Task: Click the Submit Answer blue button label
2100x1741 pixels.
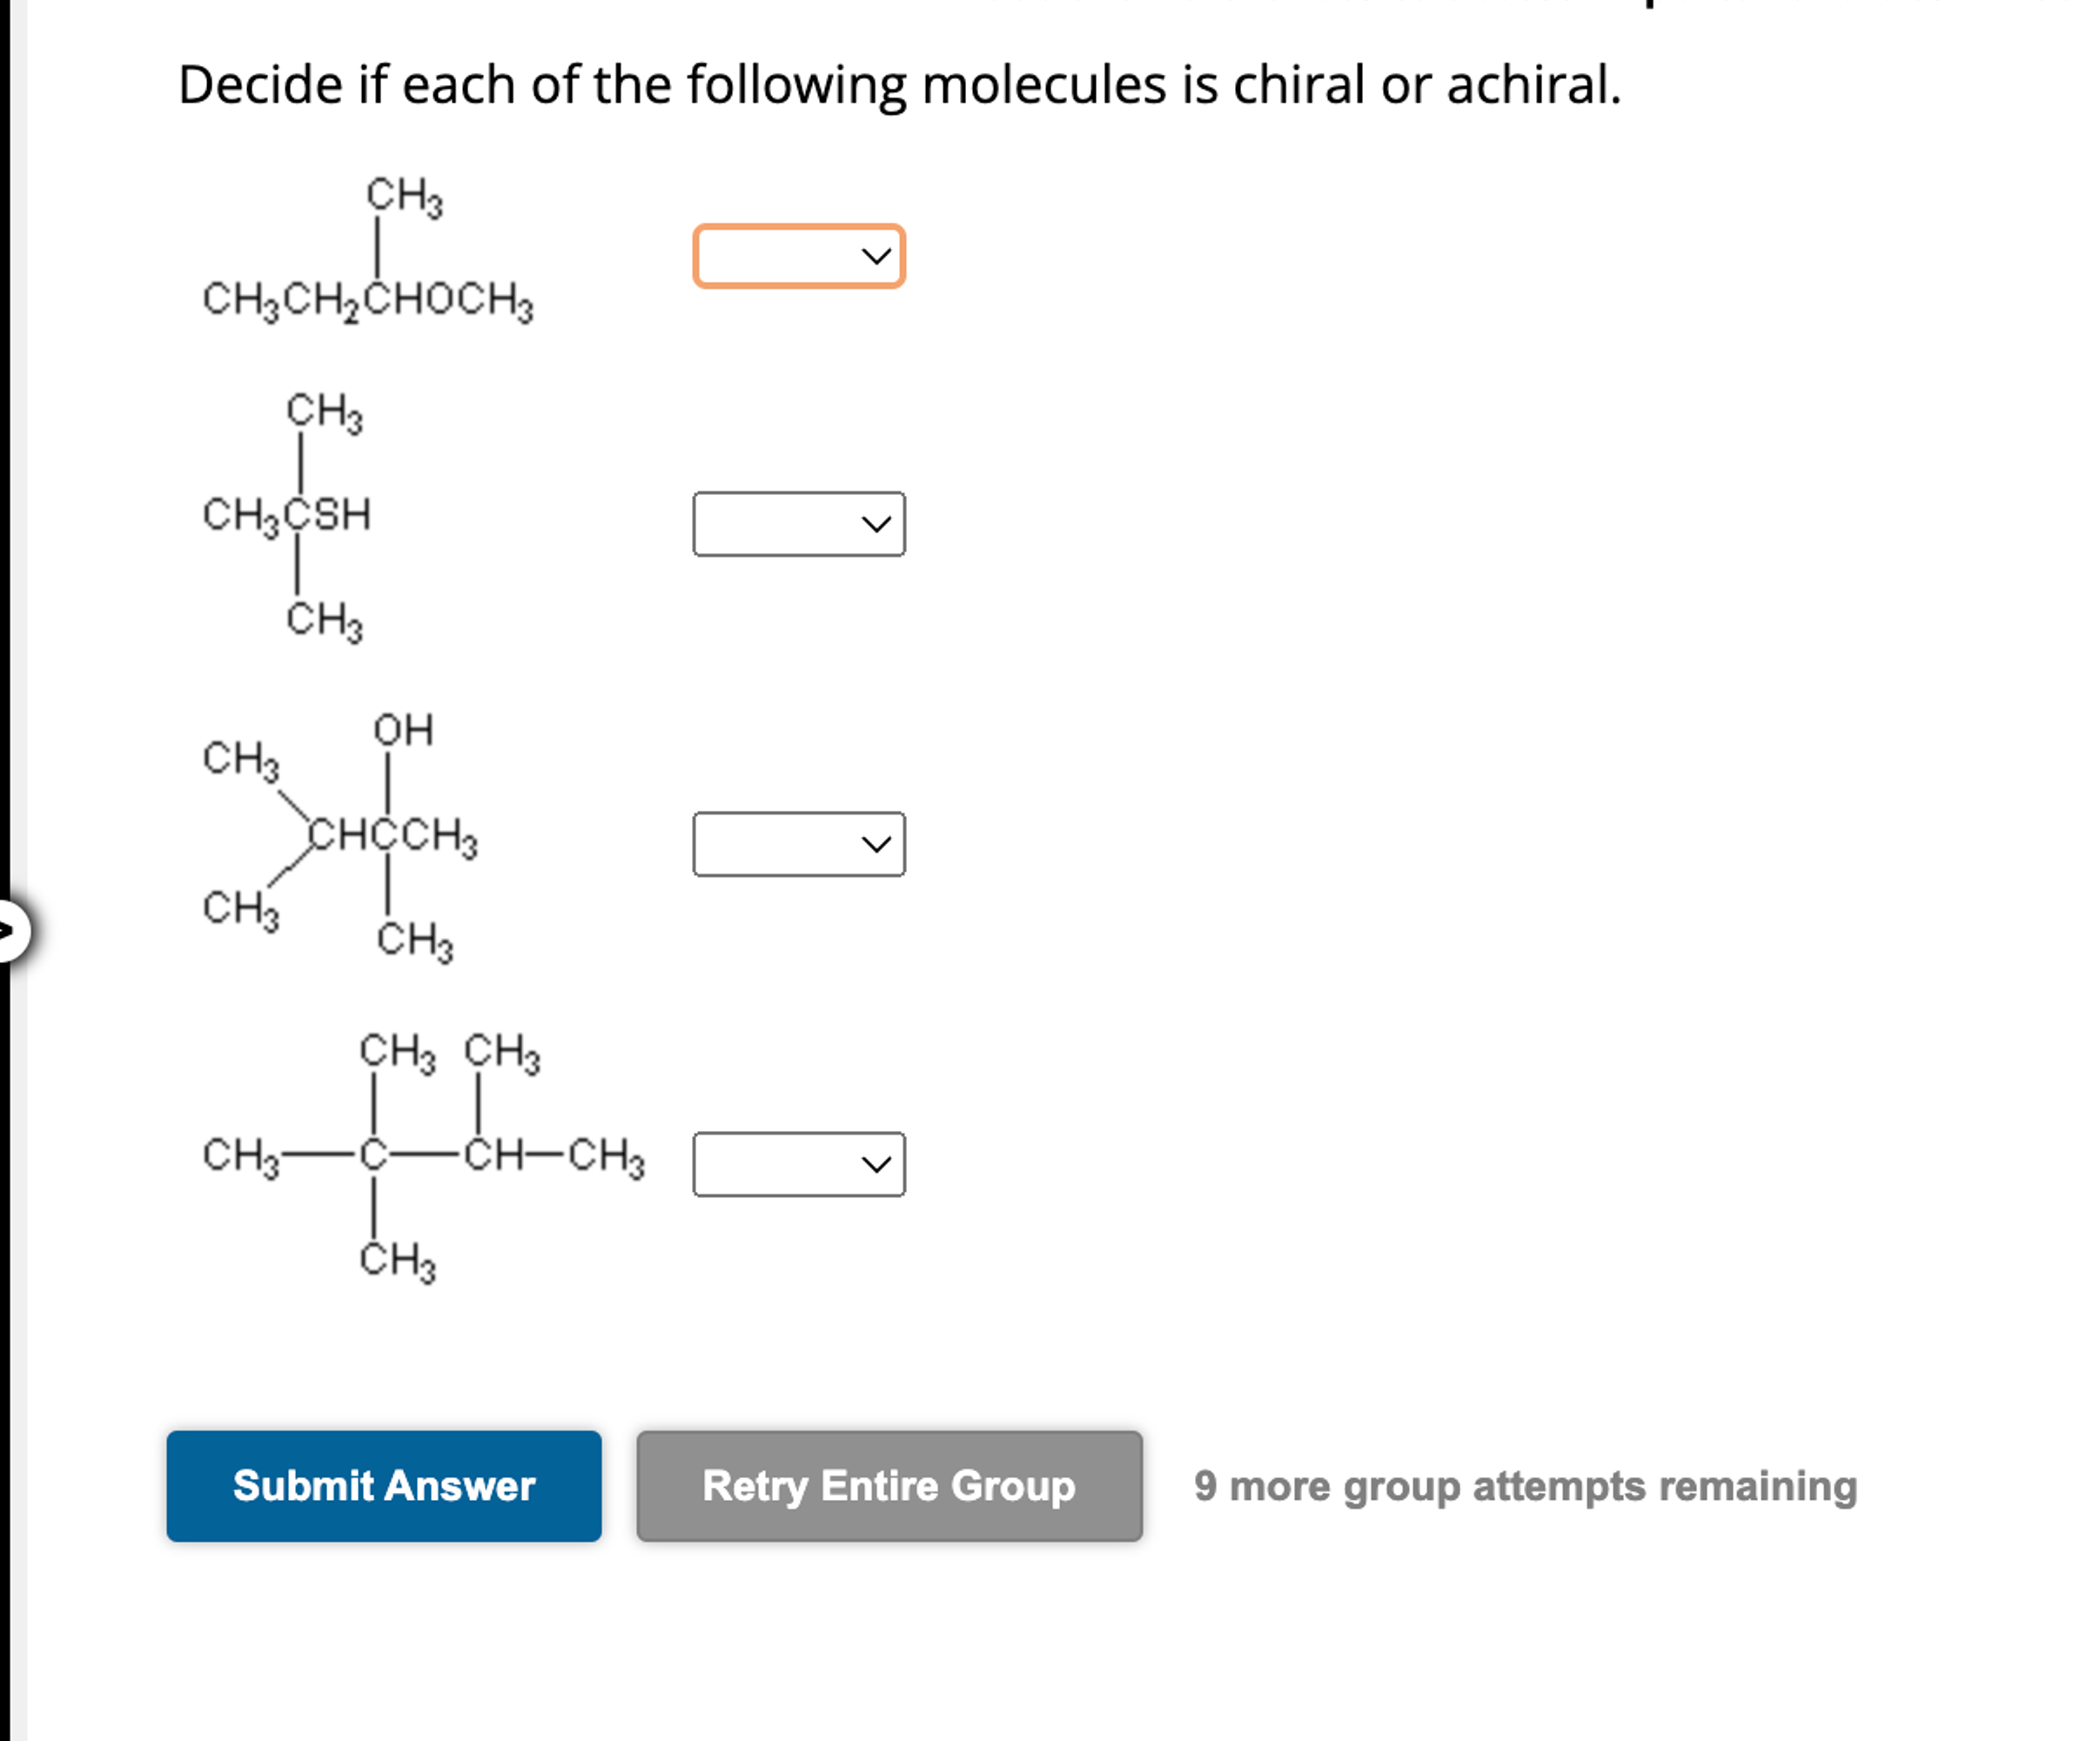Action: pos(383,1487)
